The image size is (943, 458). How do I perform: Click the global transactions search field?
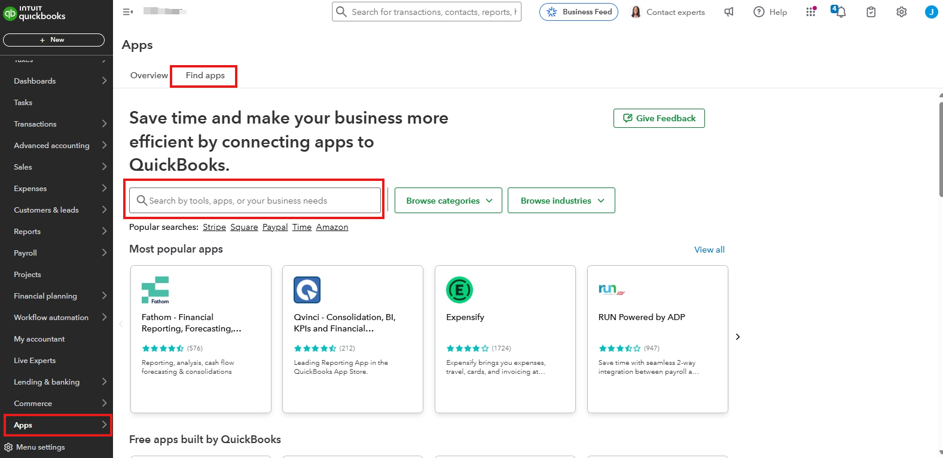pyautogui.click(x=426, y=12)
